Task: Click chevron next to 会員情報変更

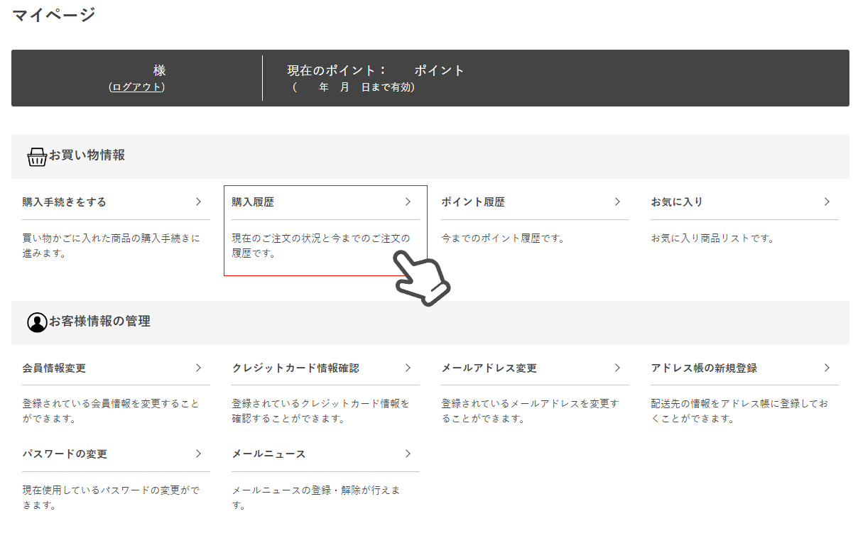Action: tap(198, 368)
